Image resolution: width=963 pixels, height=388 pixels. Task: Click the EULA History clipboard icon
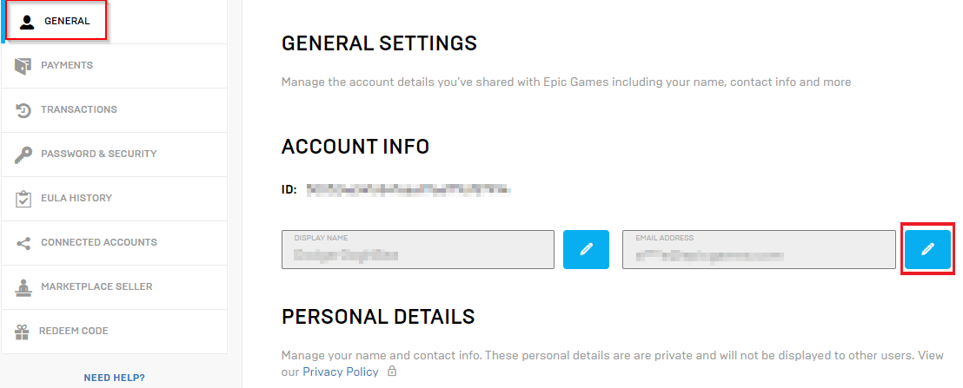pyautogui.click(x=23, y=199)
